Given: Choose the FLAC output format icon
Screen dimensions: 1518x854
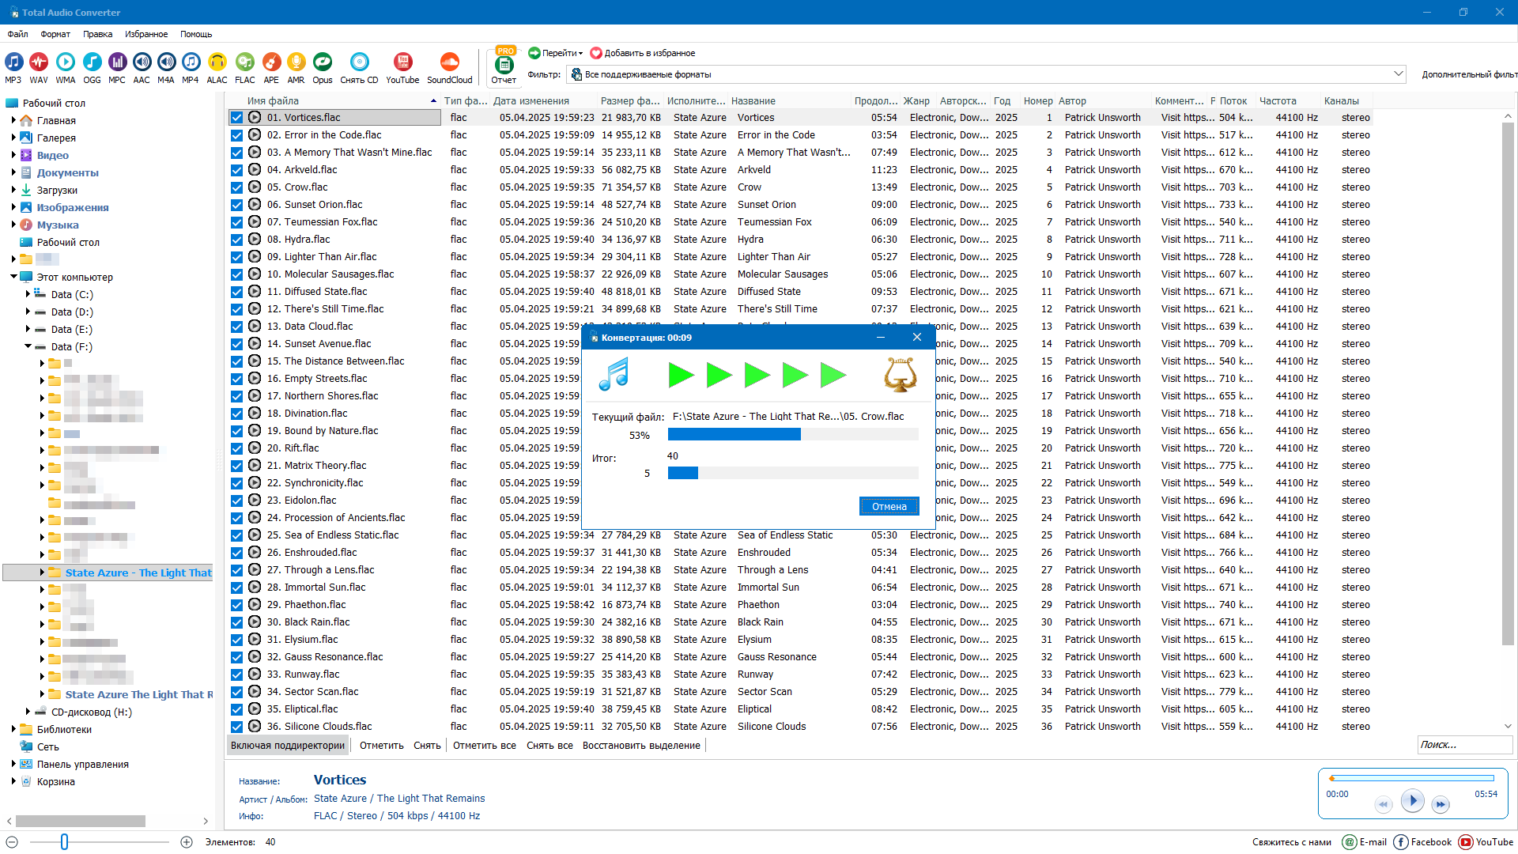Looking at the screenshot, I should [245, 62].
